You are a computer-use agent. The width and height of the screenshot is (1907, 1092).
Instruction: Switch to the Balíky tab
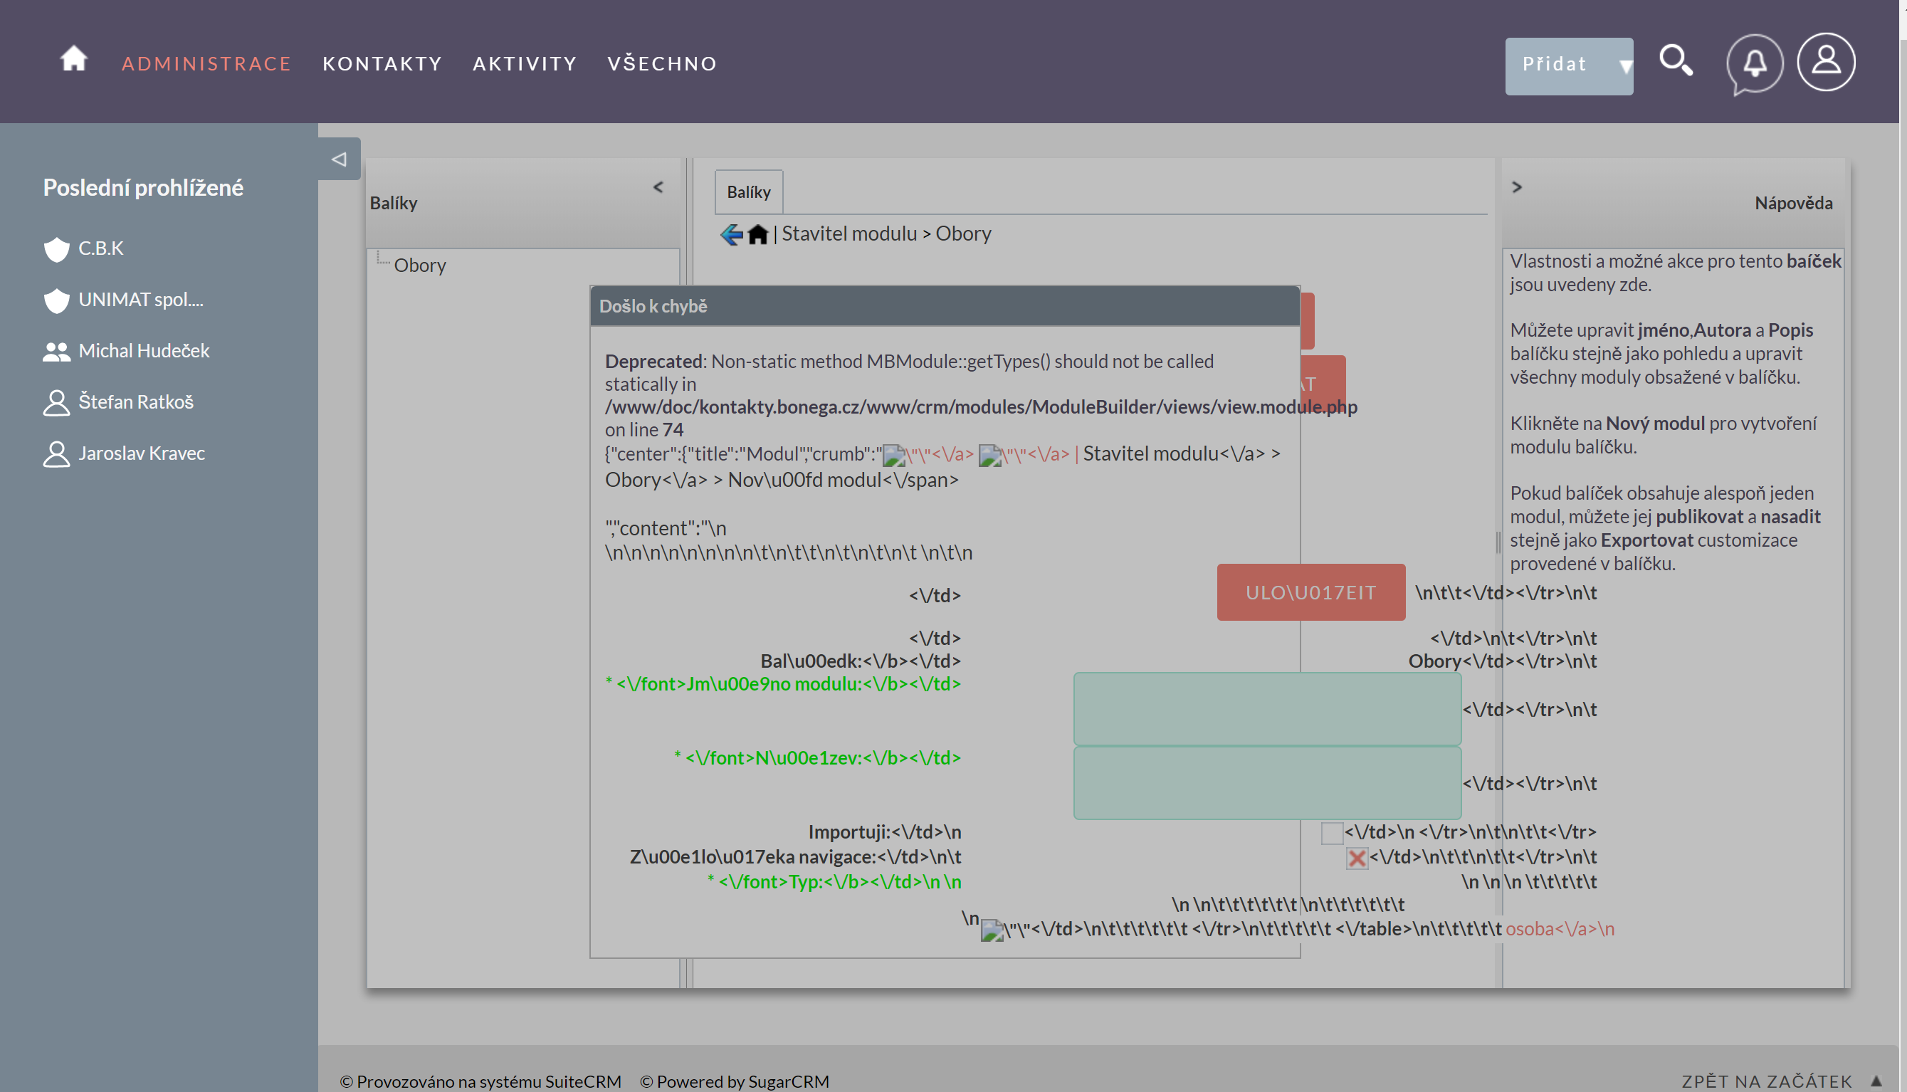pos(748,192)
